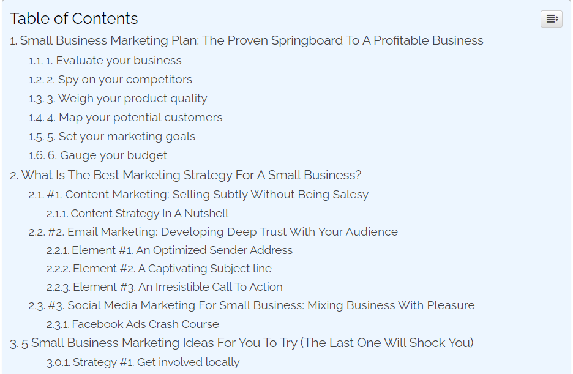Jump to 'Facebook Ads Crash Course'
Screen dimensions: 573x374
(x=133, y=324)
